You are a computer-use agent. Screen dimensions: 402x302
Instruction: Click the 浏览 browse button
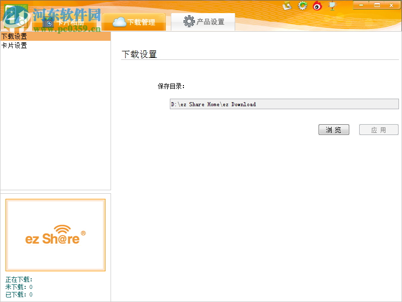pyautogui.click(x=334, y=129)
